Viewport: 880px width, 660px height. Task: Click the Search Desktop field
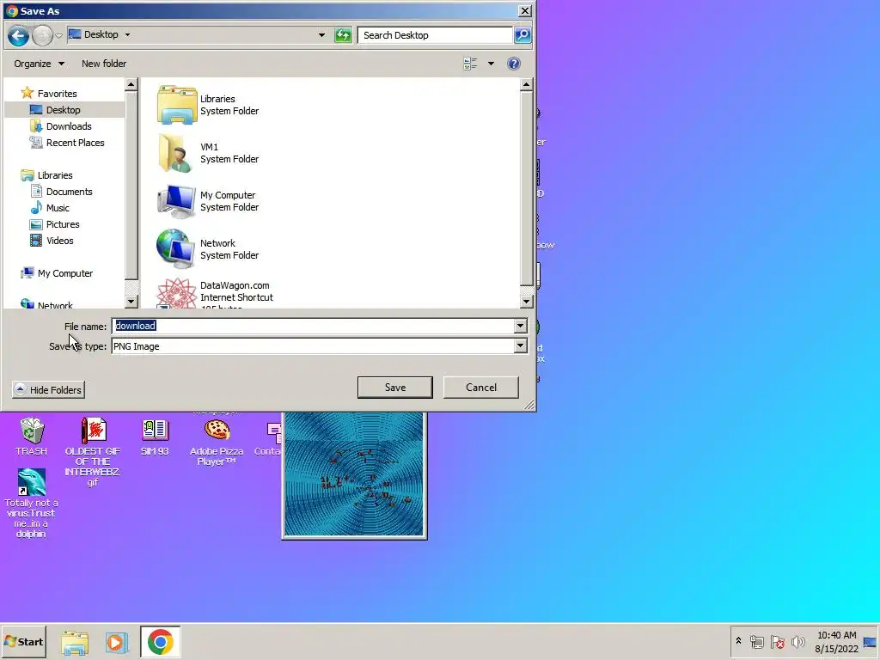tap(435, 35)
